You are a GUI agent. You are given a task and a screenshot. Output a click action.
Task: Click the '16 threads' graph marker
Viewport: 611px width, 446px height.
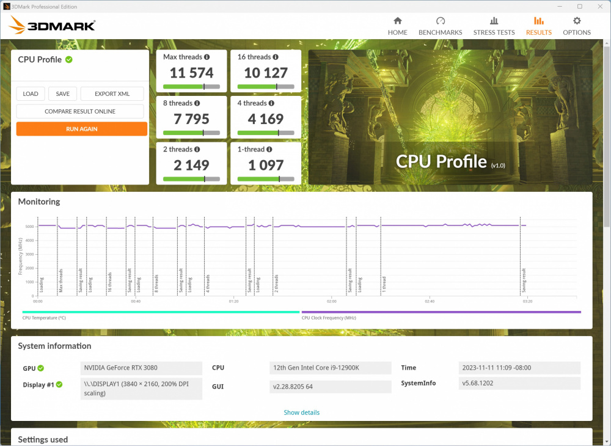point(110,282)
